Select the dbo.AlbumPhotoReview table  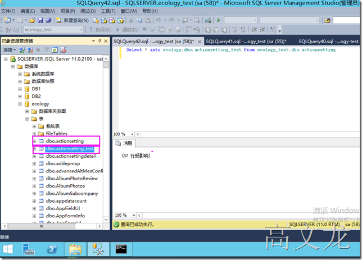coord(72,179)
